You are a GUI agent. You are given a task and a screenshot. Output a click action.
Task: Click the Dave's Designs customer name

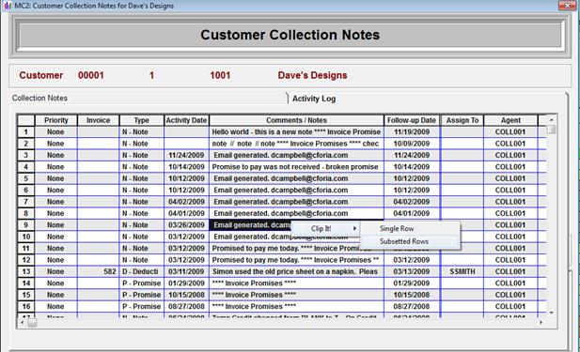pyautogui.click(x=312, y=75)
